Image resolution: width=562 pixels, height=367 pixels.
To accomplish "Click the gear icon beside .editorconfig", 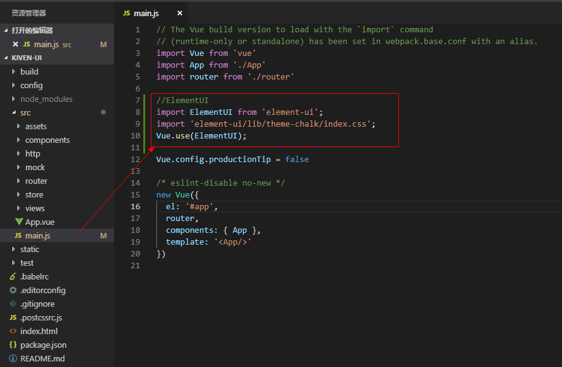I will 13,290.
